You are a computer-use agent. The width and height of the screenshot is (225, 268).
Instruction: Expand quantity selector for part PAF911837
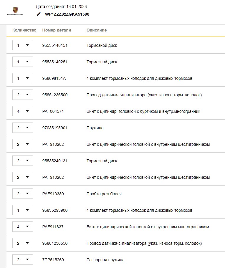23,227
